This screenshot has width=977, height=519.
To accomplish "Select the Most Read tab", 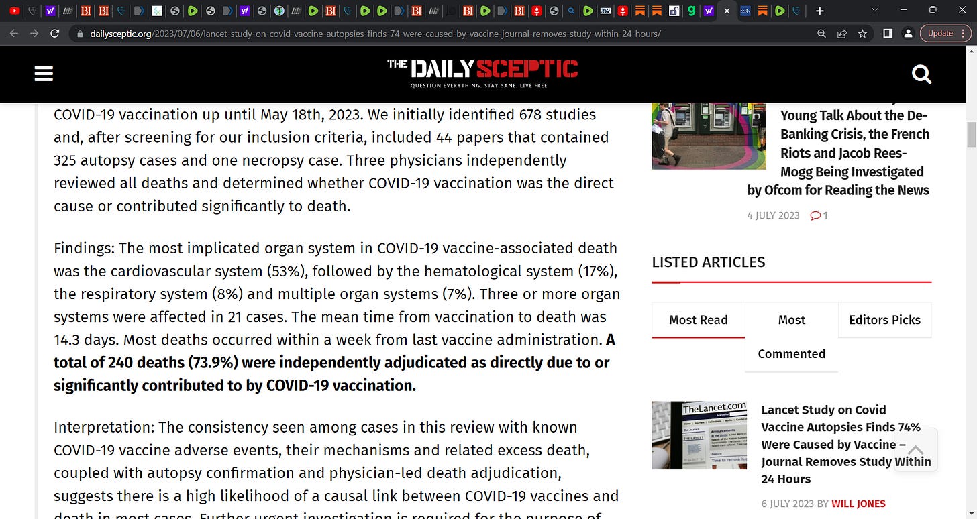I will pyautogui.click(x=699, y=320).
